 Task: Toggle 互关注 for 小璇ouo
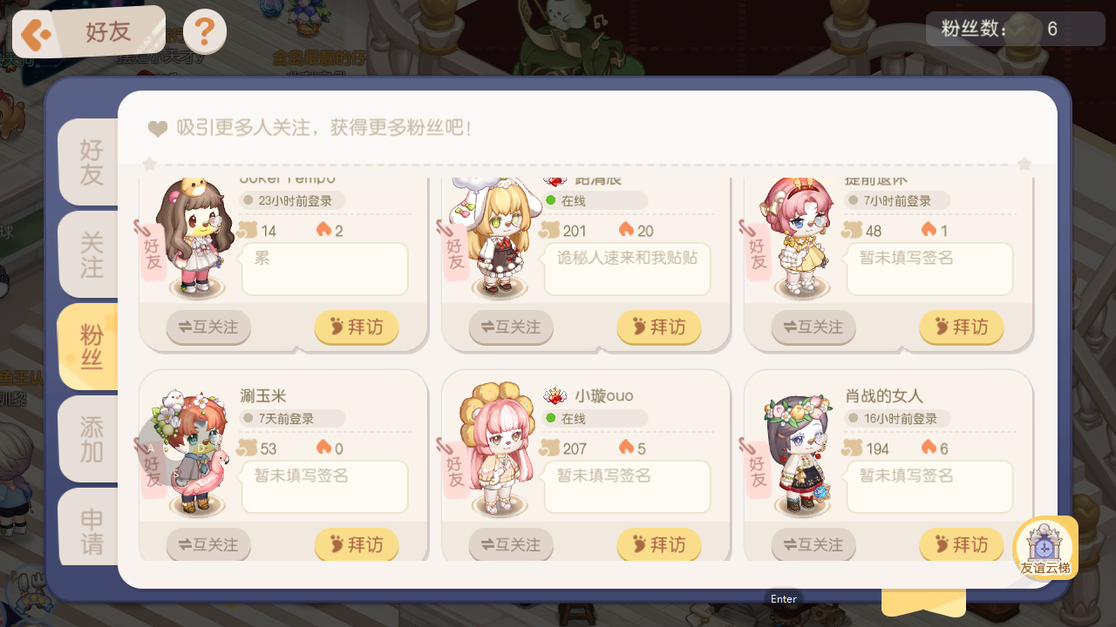tap(511, 545)
